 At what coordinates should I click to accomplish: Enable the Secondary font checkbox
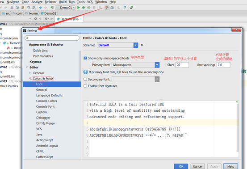(85, 79)
